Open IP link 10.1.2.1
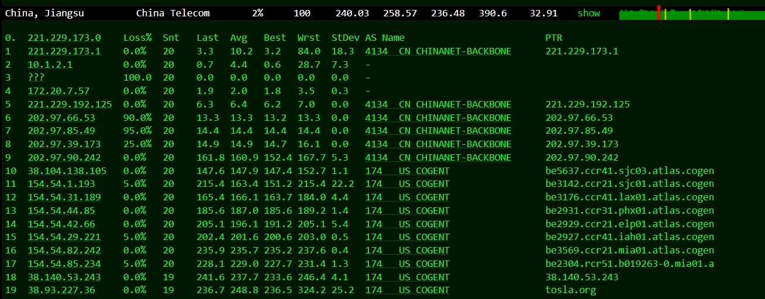765x299 pixels. click(50, 65)
